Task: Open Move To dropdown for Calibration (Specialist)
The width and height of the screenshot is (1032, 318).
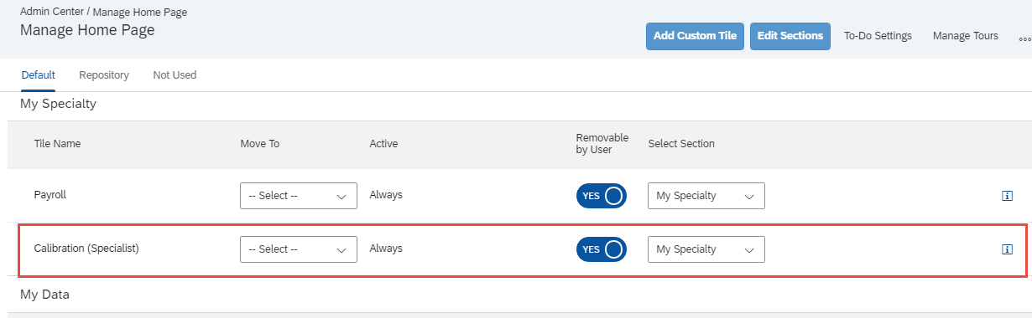Action: [x=299, y=249]
